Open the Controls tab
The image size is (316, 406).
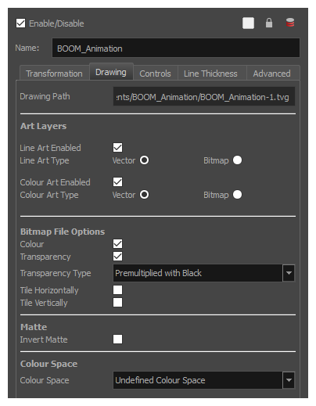[x=155, y=74]
